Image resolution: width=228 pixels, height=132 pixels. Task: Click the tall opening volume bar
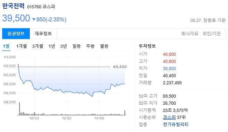coord(19,109)
